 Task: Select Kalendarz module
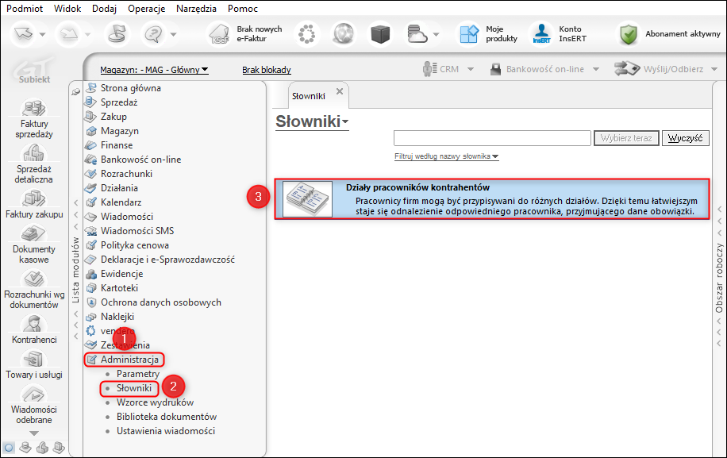(x=121, y=202)
